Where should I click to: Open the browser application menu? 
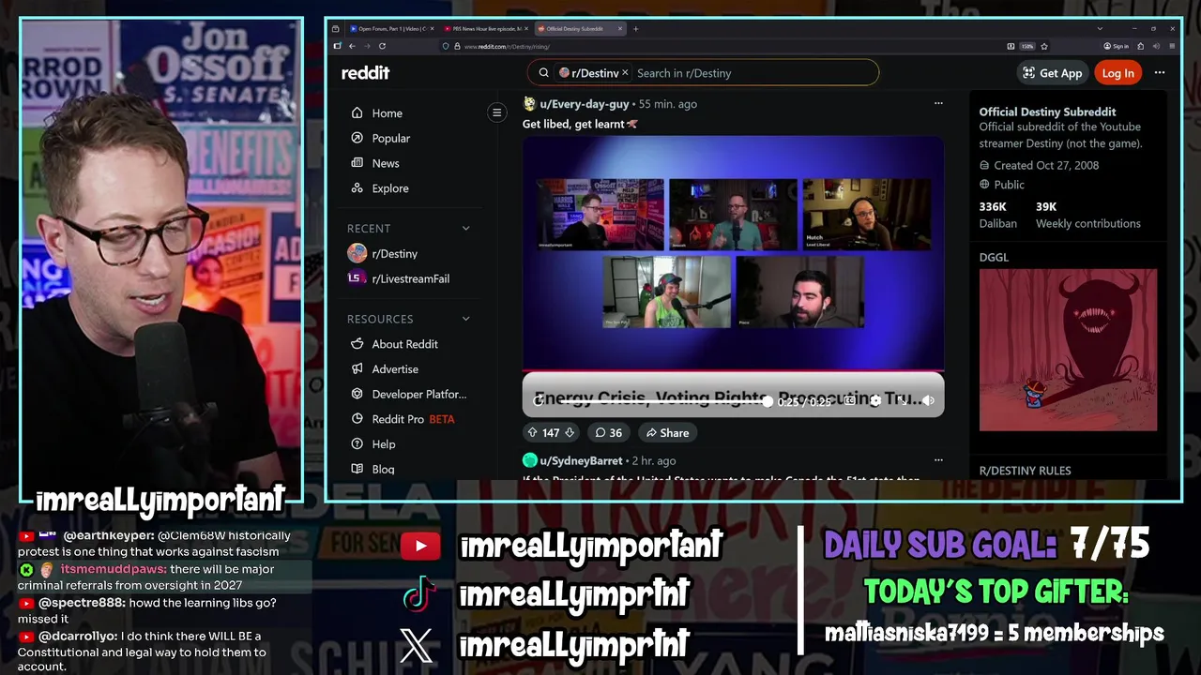(x=1172, y=46)
